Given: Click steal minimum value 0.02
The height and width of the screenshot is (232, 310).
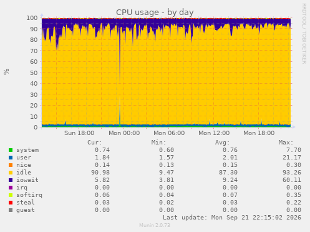Looking at the screenshot, I should click(167, 203).
